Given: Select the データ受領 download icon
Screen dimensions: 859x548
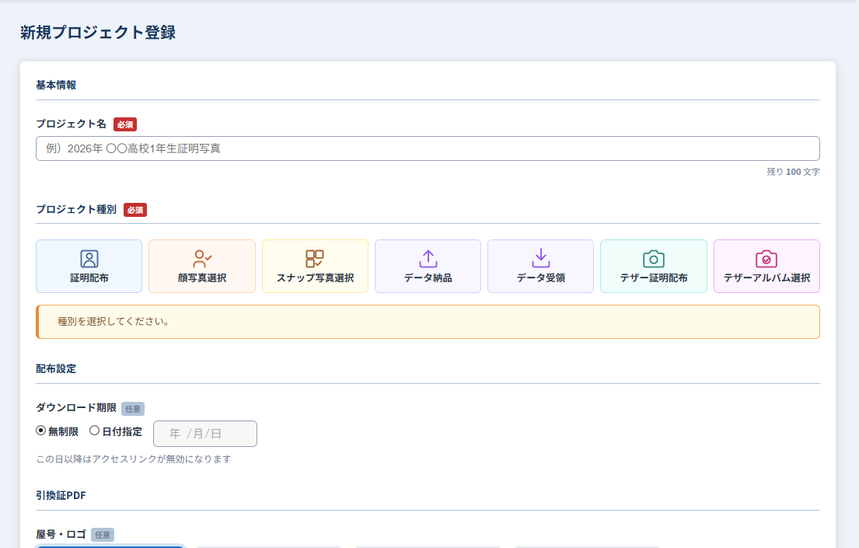Looking at the screenshot, I should tap(541, 259).
